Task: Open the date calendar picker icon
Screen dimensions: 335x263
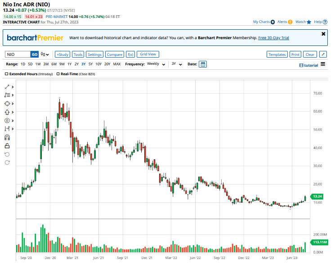Action: [x=203, y=64]
